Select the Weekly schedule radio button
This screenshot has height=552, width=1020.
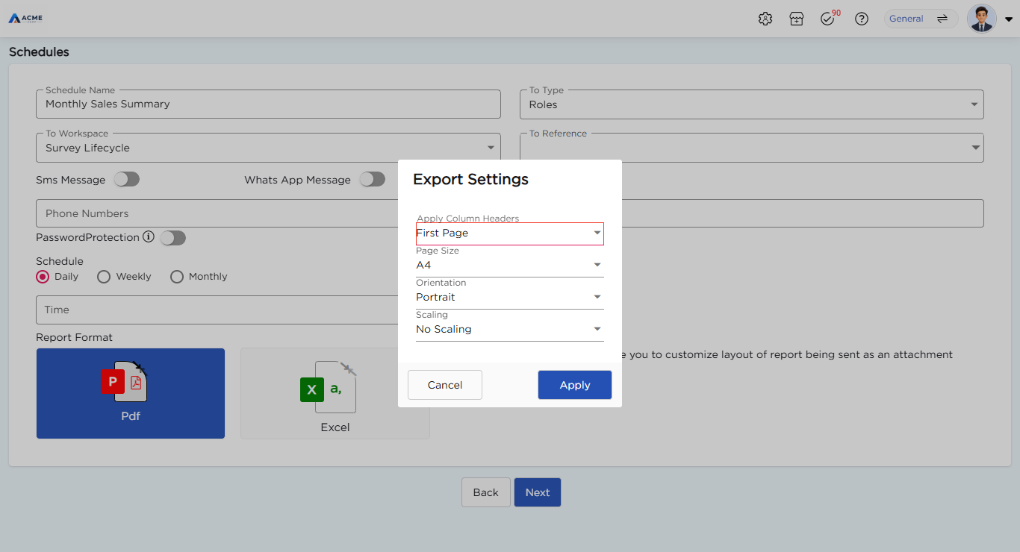pos(104,277)
